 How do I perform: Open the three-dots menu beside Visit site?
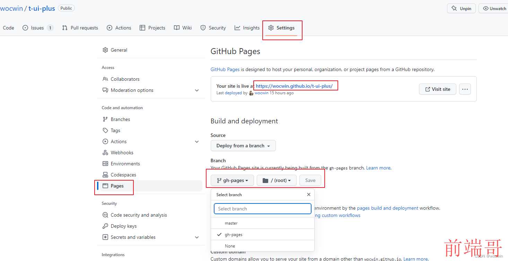tap(465, 89)
